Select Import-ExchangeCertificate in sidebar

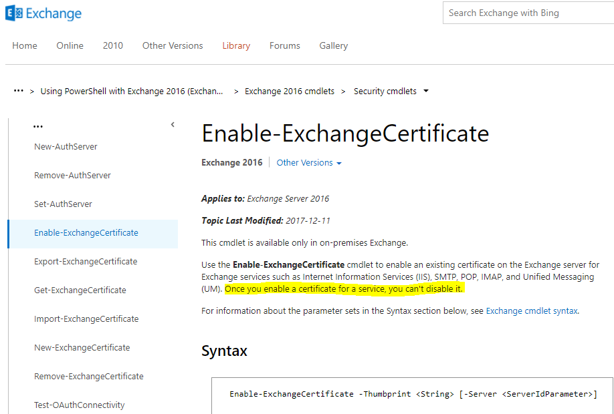86,319
